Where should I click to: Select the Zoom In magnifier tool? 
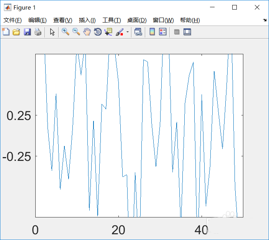66,32
